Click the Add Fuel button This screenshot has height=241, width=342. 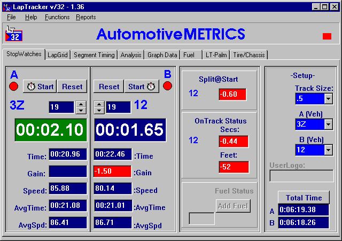pyautogui.click(x=233, y=206)
